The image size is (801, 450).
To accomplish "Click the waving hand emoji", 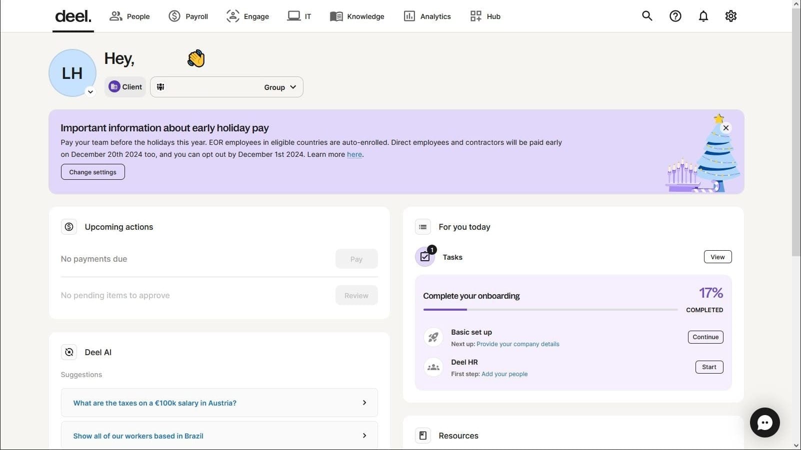I will pyautogui.click(x=196, y=58).
